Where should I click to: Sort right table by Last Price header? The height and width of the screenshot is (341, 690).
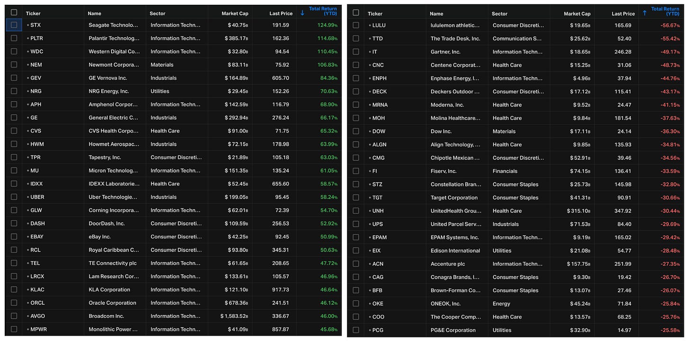[x=623, y=14]
